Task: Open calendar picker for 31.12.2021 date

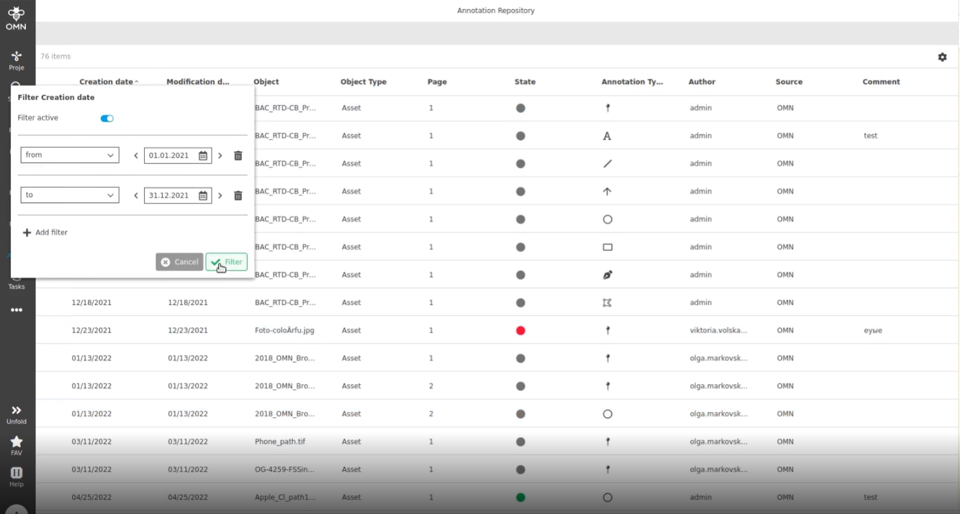Action: click(203, 196)
